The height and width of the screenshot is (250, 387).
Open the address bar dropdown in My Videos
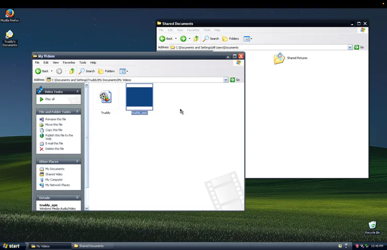tap(226, 79)
